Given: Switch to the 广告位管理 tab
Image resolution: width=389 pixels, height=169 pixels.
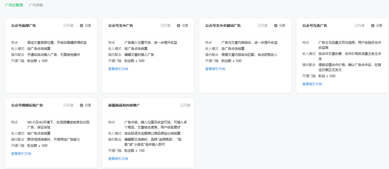Looking at the screenshot, I should pos(14,5).
